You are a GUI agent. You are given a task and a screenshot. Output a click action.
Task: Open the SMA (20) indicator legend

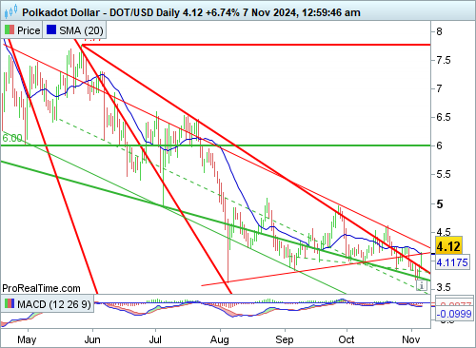(x=74, y=30)
